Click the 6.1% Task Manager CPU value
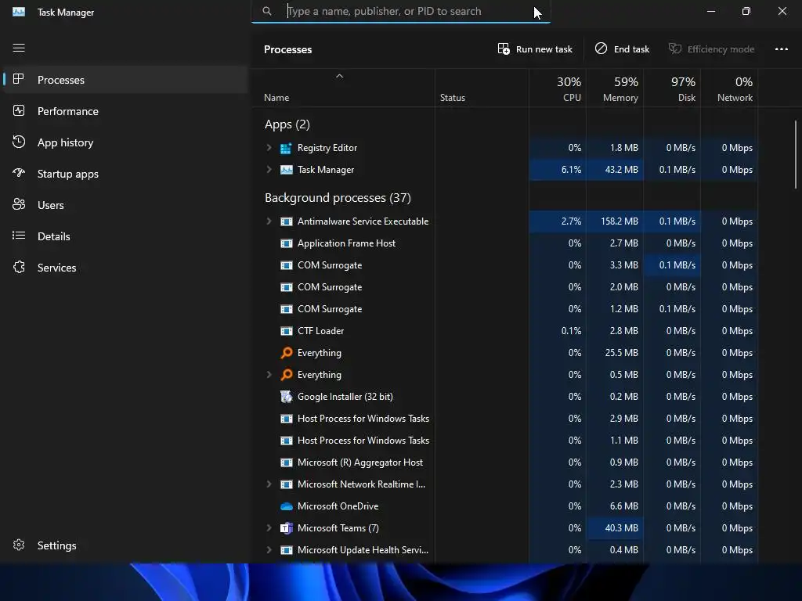This screenshot has height=601, width=802. click(571, 170)
